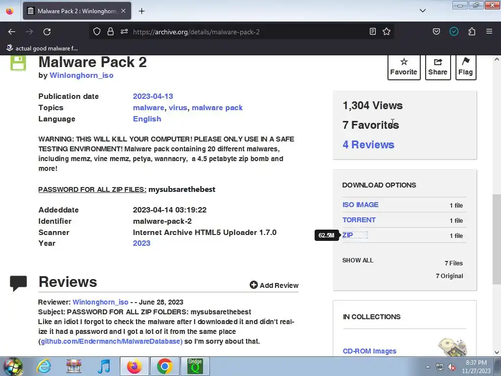Screen dimensions: 501x376
Task: Jump to 4 Reviews link
Action: pyautogui.click(x=368, y=144)
